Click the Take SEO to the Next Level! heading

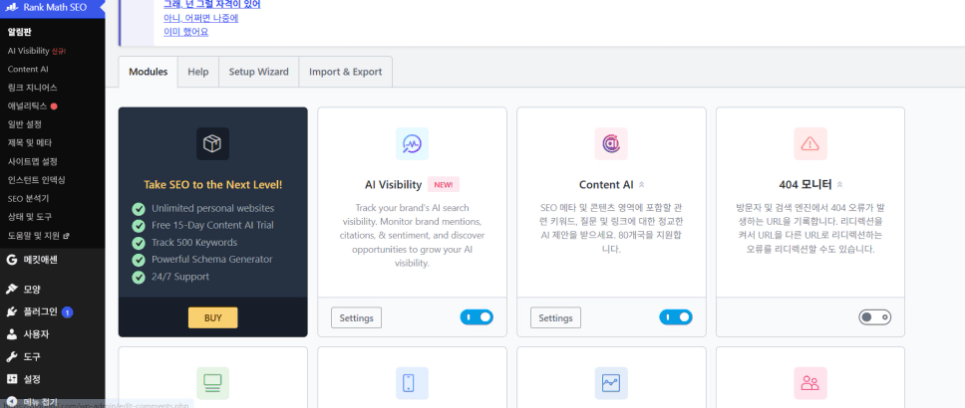(213, 184)
